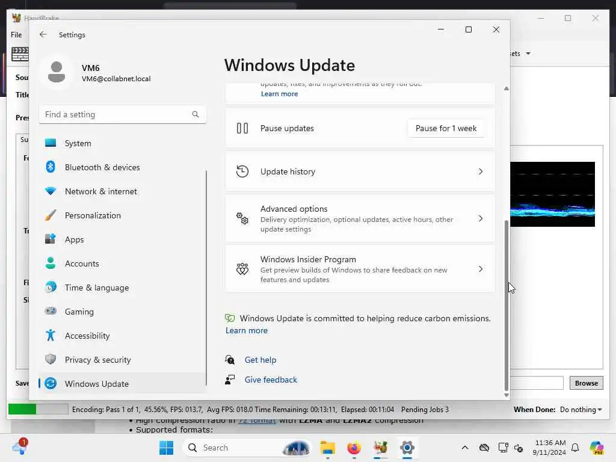The width and height of the screenshot is (616, 462).
Task: Open HandBrake File menu
Action: pyautogui.click(x=16, y=34)
